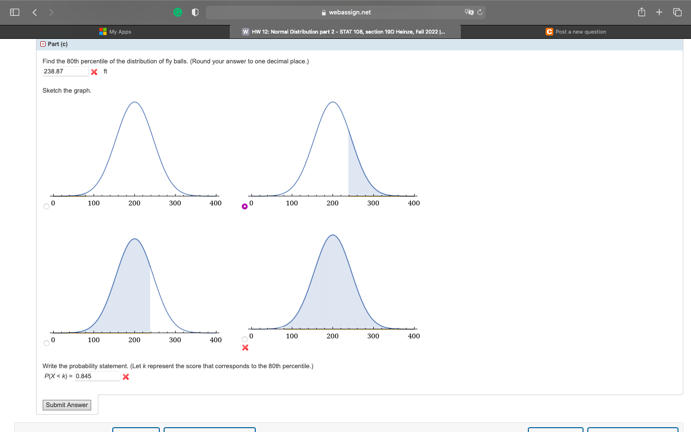Switch to the HW 12 Normal Distribution tab

click(345, 32)
